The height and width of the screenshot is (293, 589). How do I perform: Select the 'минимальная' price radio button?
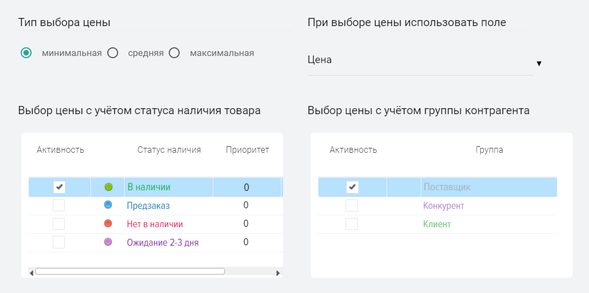pos(26,53)
